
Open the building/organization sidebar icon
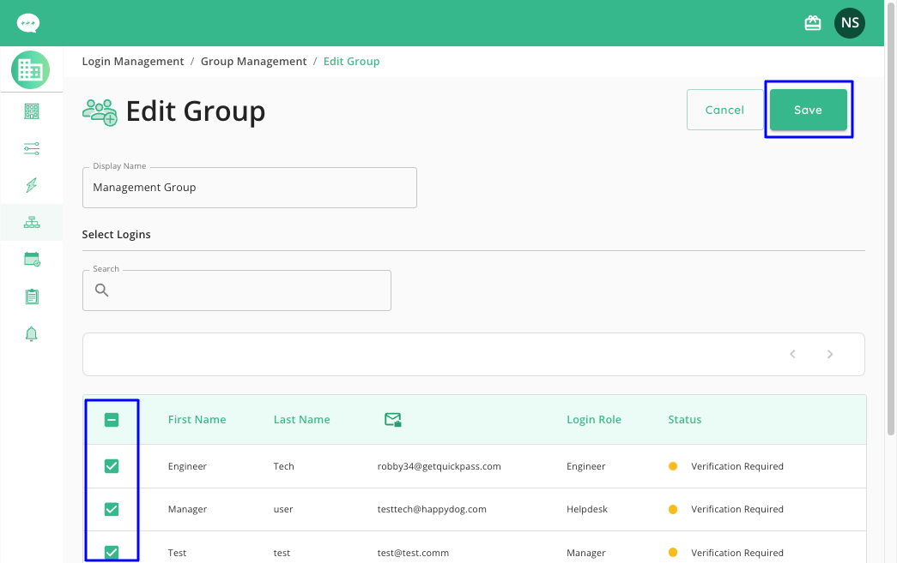click(x=31, y=111)
